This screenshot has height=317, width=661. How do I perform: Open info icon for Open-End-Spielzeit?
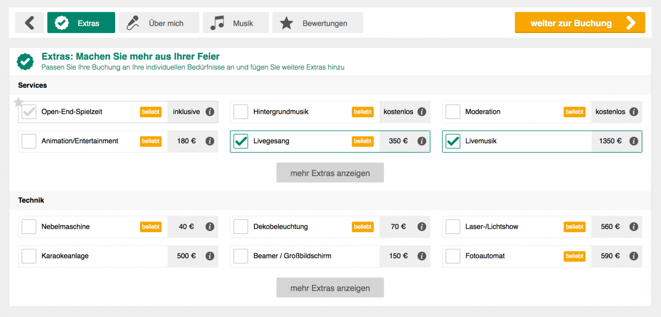(210, 112)
